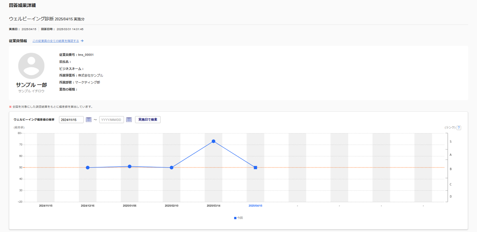Click the ウェルビーイング偏差値の推移 chart title
Viewport: 477px width, 232px height.
pos(34,120)
